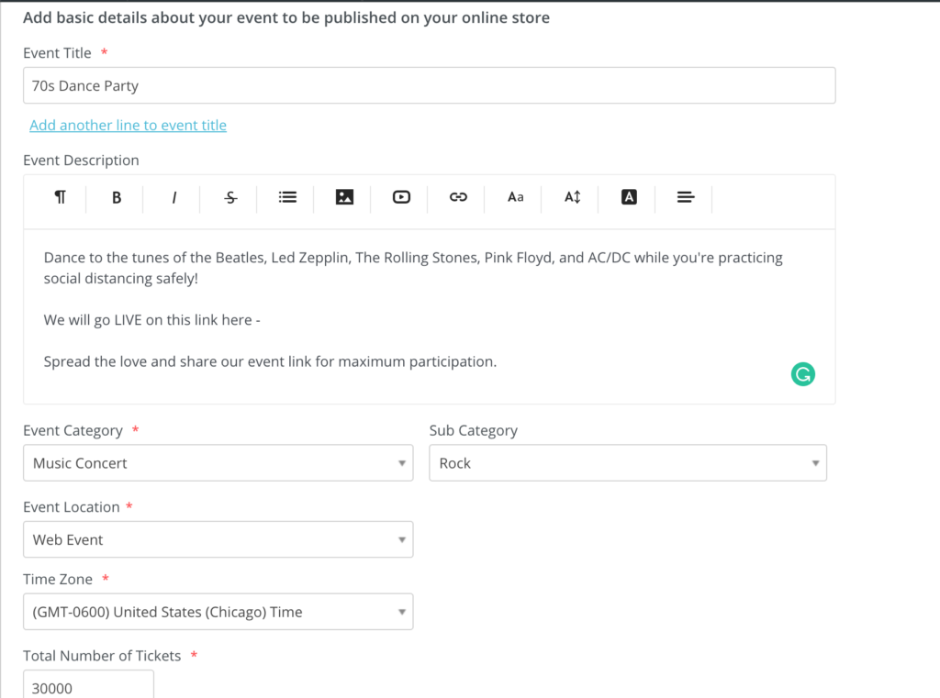This screenshot has width=940, height=698.
Task: Click Add another line to event title
Action: tap(128, 125)
